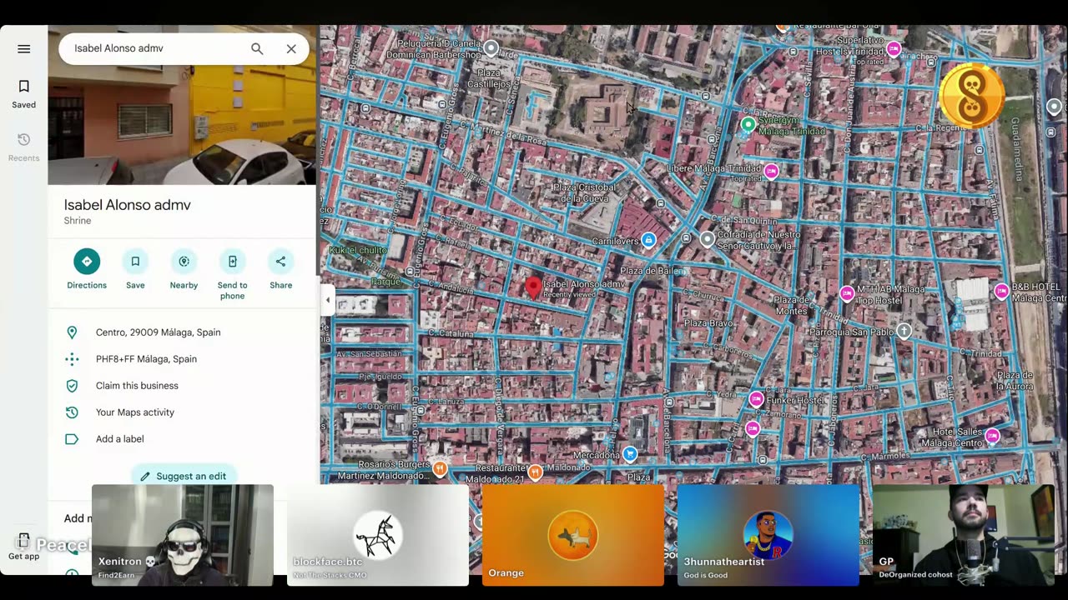
Task: Click Superlativo Hostels Trinidad marker
Action: (894, 49)
